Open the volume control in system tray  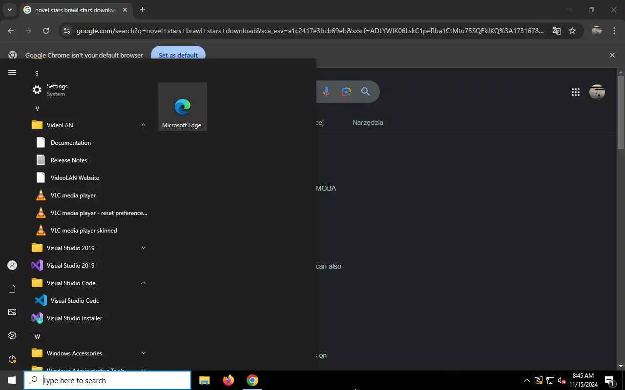562,380
